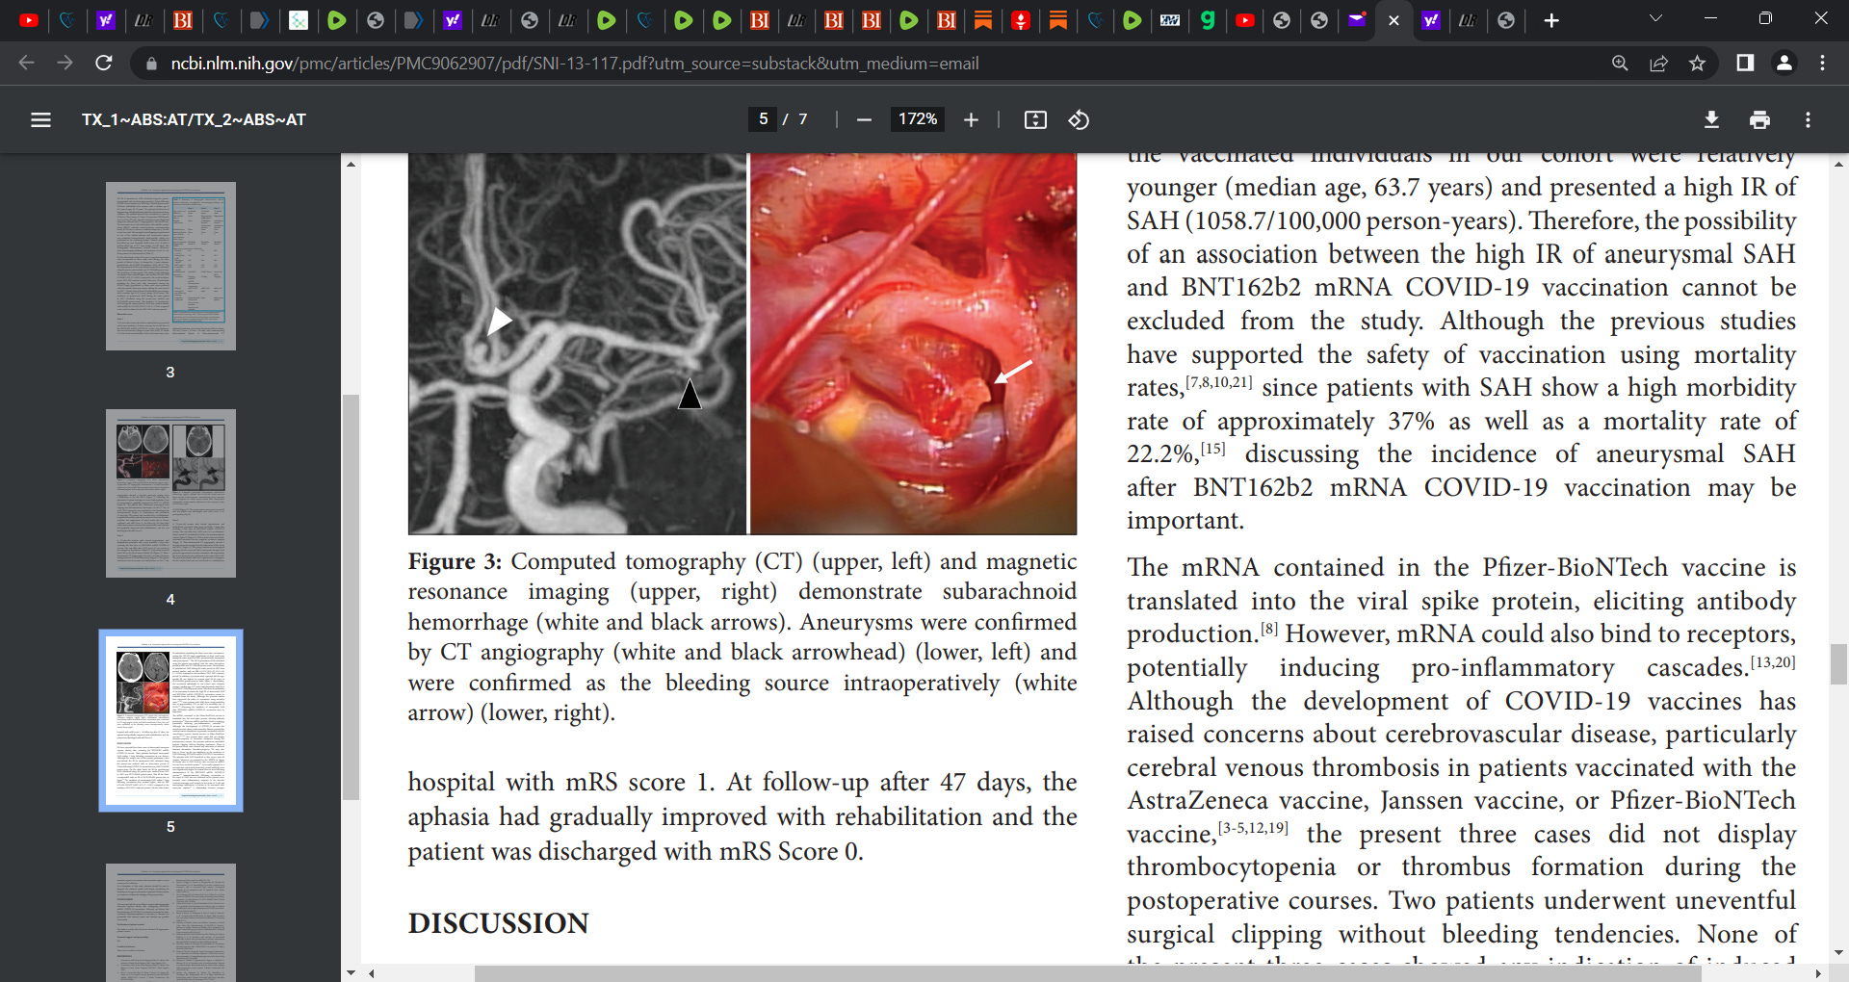
Task: Click the 'Figure 3:' caption label
Action: click(x=455, y=561)
